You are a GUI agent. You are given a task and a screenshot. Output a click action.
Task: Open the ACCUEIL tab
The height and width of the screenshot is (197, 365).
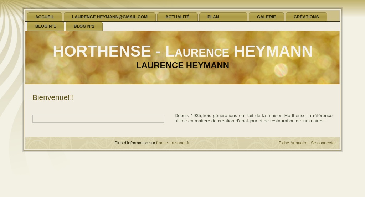tap(45, 17)
